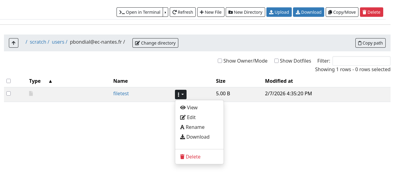Click the Filter text field
Screen dimensions: 393x182
point(361,61)
